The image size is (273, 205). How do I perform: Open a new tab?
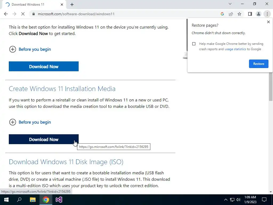(72, 5)
